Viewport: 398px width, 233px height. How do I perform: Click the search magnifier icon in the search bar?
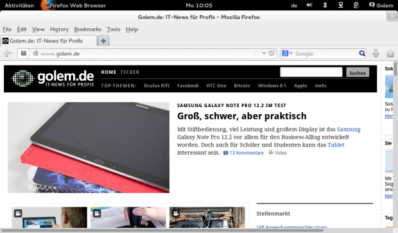(x=362, y=53)
